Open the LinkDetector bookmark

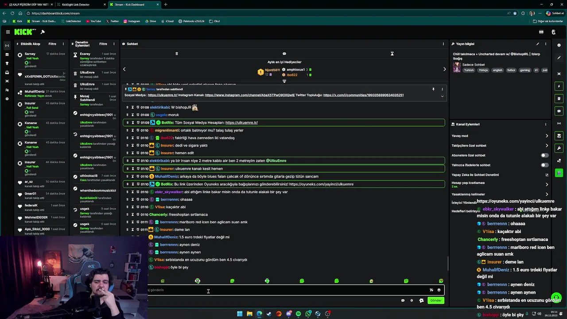click(71, 21)
